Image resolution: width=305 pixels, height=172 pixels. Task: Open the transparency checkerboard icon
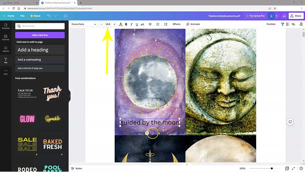(288, 24)
